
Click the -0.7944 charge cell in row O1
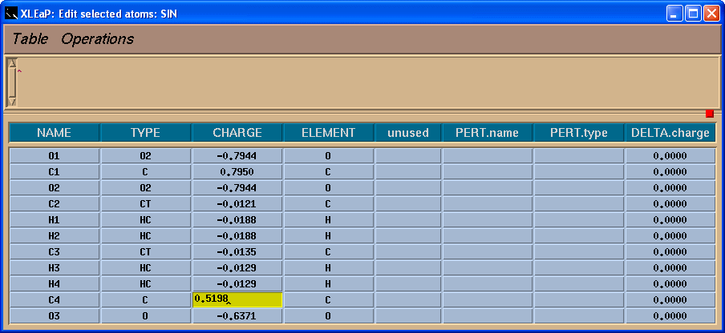point(237,156)
